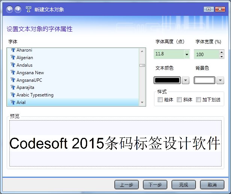This screenshot has width=231, height=194.
Task: Click the font icon beside Arabic Typesetting
Action: [x=13, y=95]
